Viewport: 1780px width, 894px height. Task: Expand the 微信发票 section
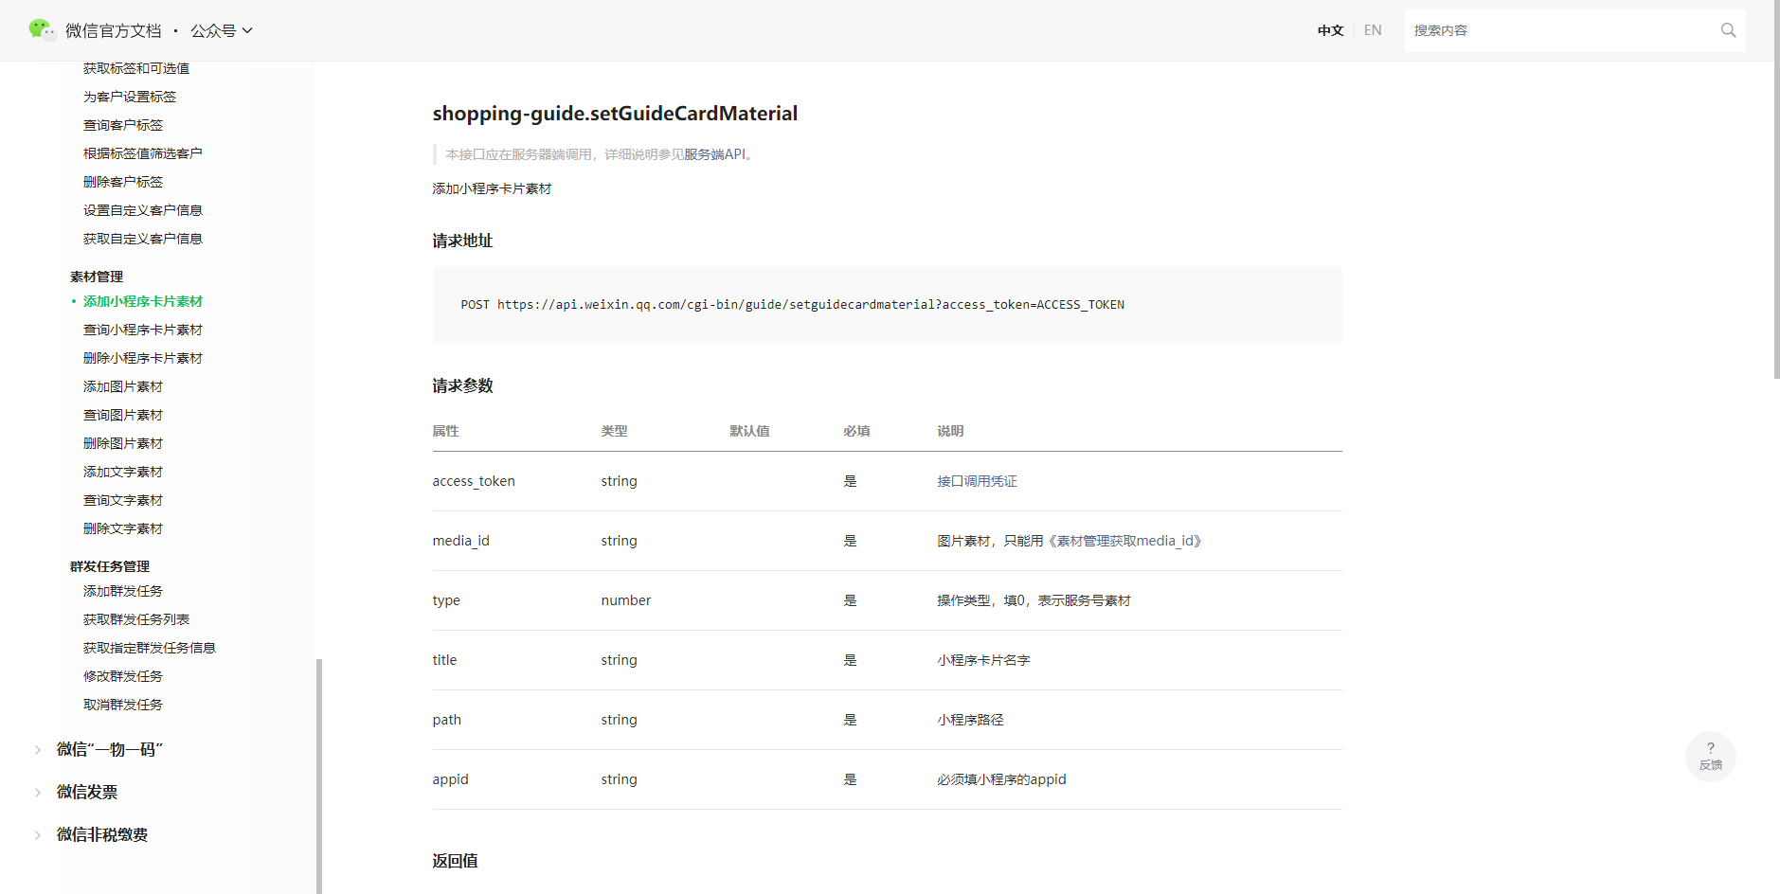[87, 792]
